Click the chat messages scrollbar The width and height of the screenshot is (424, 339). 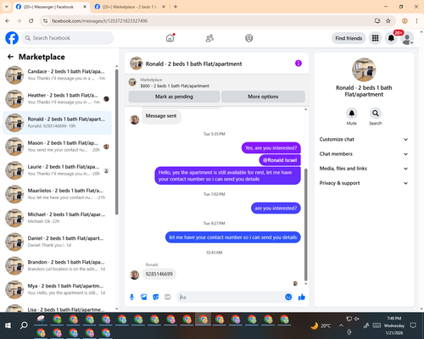[305, 225]
